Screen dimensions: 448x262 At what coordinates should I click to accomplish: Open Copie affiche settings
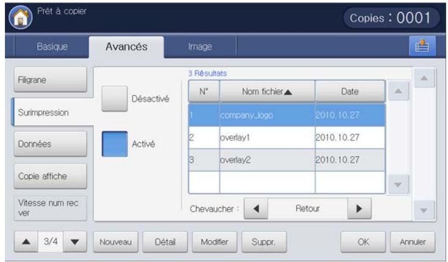click(x=50, y=176)
